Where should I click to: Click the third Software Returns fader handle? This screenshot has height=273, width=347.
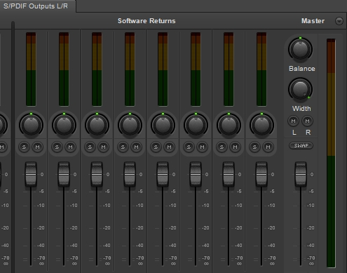[x=97, y=174]
